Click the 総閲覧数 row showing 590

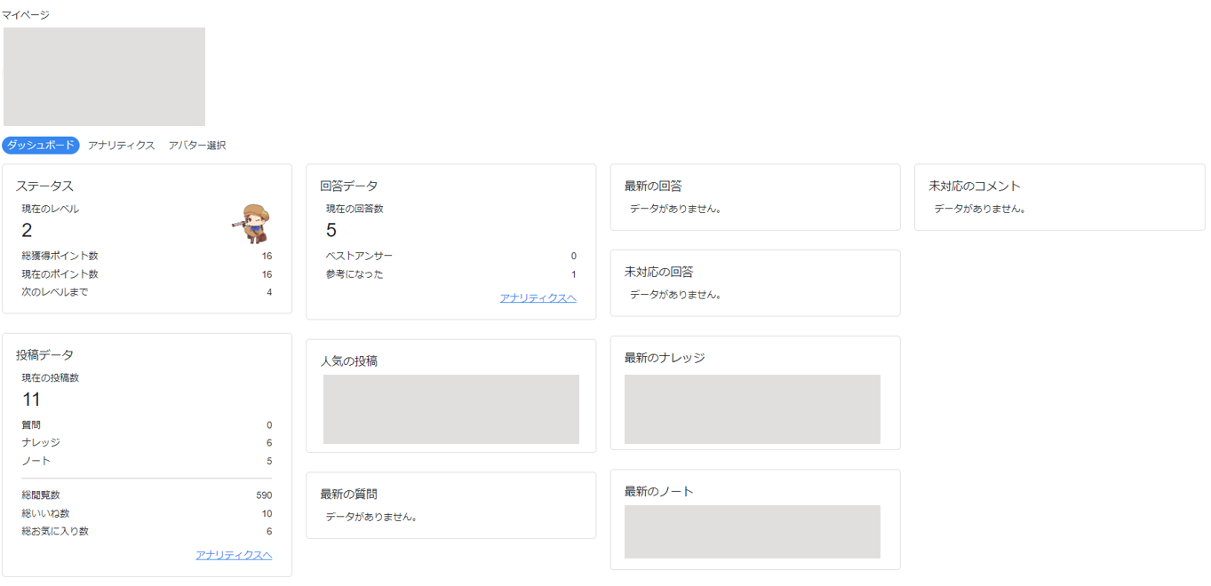(x=147, y=495)
